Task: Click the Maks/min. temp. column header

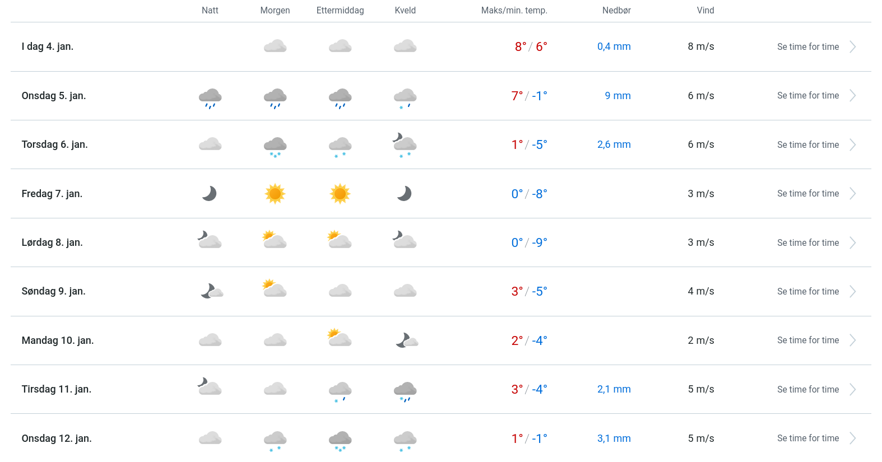Action: [x=514, y=11]
